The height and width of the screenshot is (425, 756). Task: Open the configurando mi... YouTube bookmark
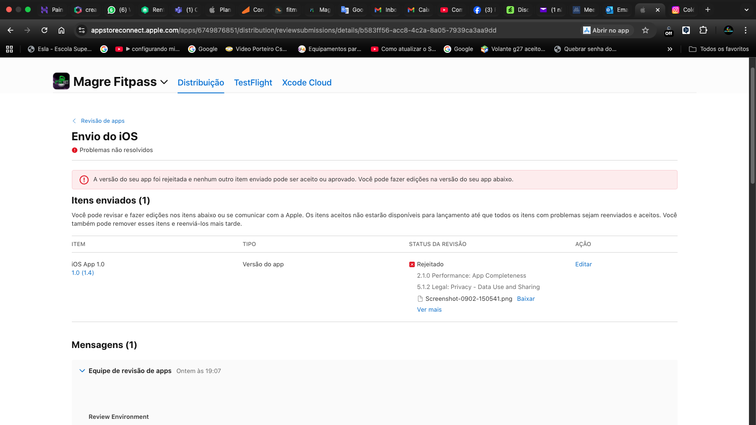tap(147, 49)
